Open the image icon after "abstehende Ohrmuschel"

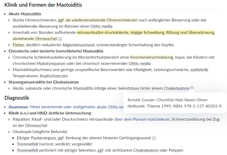[60, 39]
